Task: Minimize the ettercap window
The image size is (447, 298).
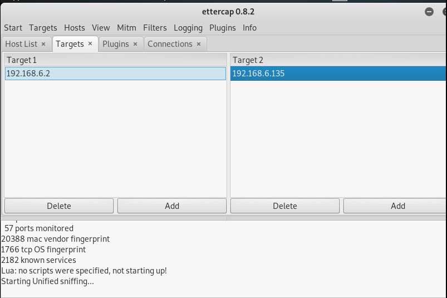Action: pos(429,12)
